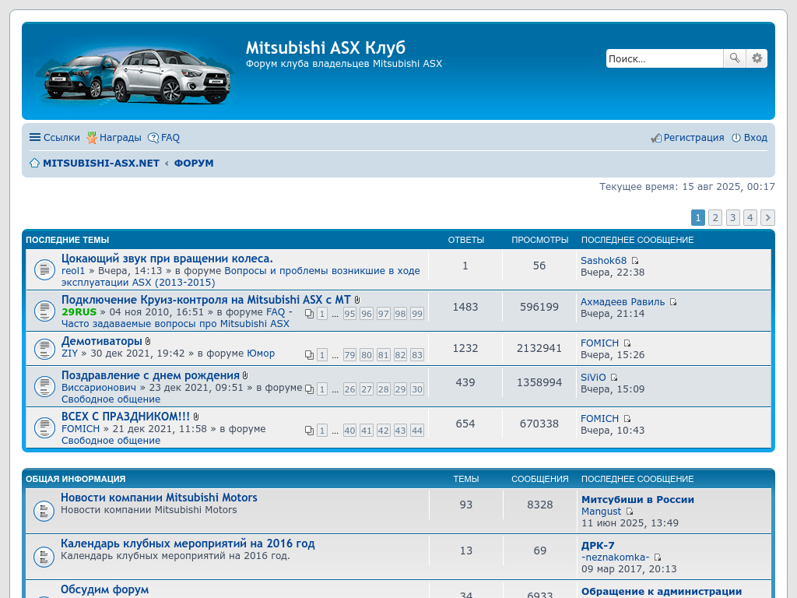Screen dimensions: 797x598
Task: Go to page 30 of Поздравление topic
Action: (417, 389)
